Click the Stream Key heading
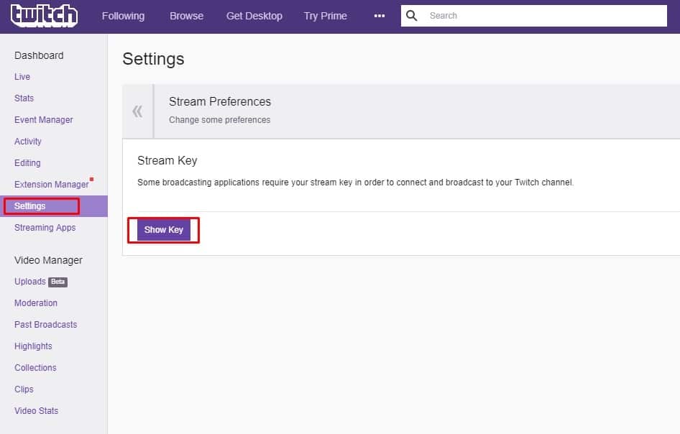The height and width of the screenshot is (434, 680). click(167, 160)
